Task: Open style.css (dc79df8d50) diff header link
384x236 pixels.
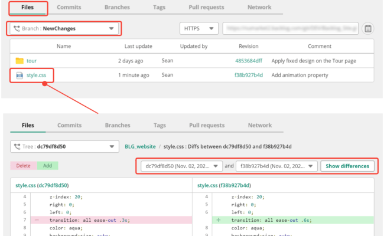Action: click(42, 185)
